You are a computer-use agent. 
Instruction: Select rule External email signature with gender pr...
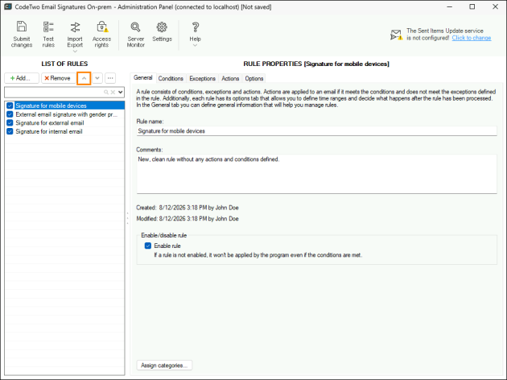[65, 114]
